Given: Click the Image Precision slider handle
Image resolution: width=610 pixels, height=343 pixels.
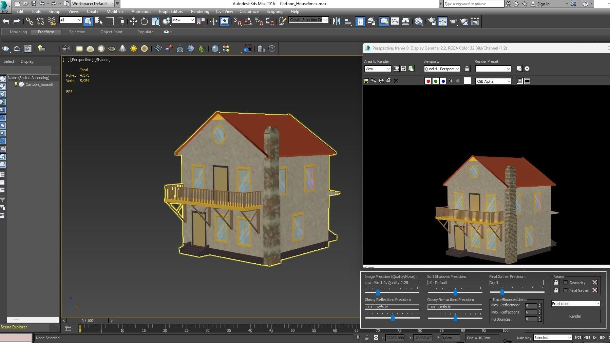Looking at the screenshot, I should tap(378, 292).
